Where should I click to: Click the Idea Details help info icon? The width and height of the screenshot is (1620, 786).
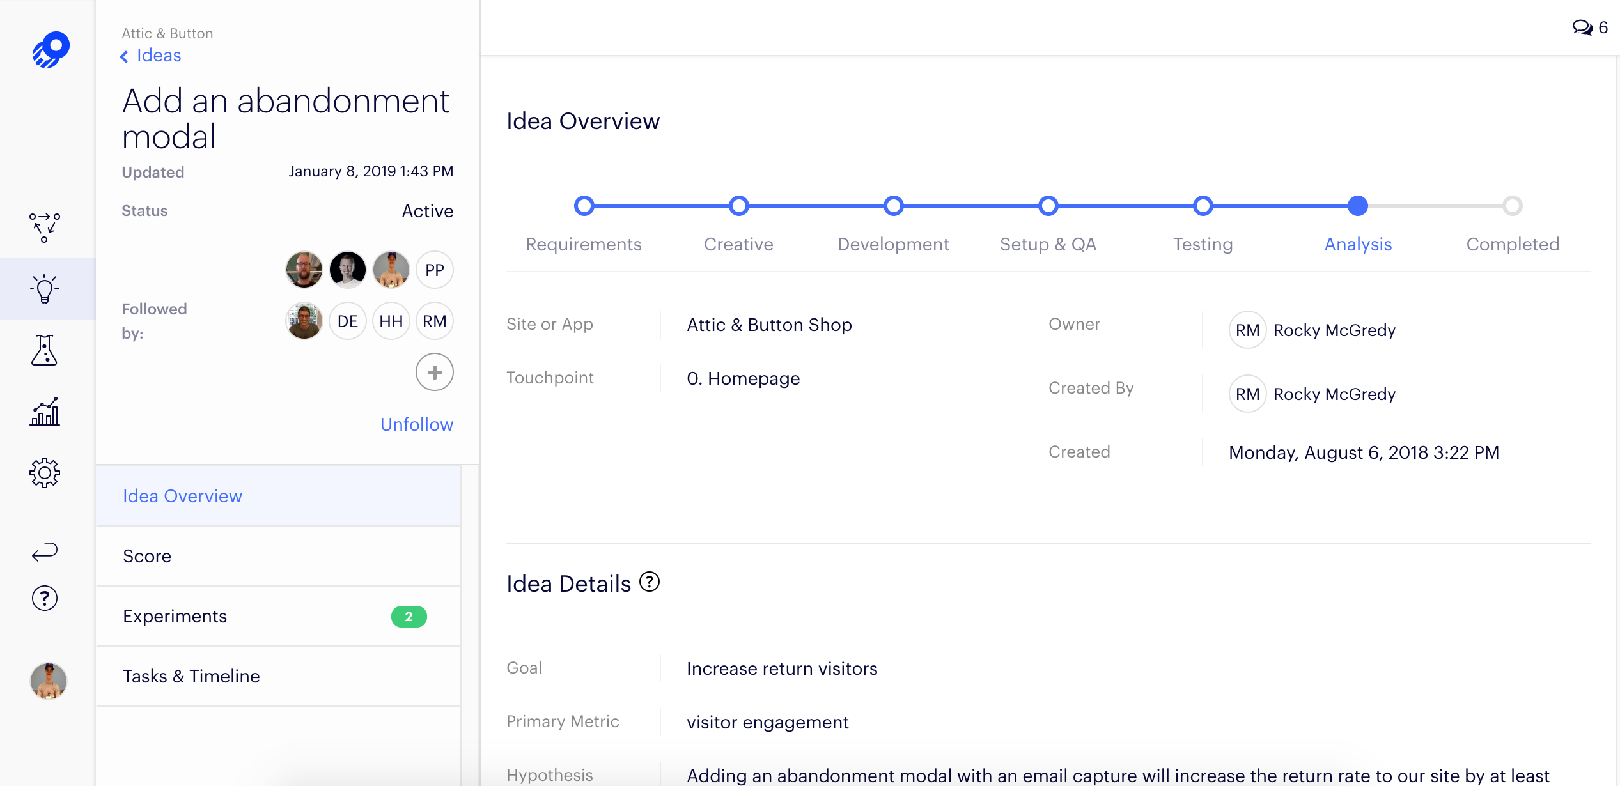click(650, 582)
